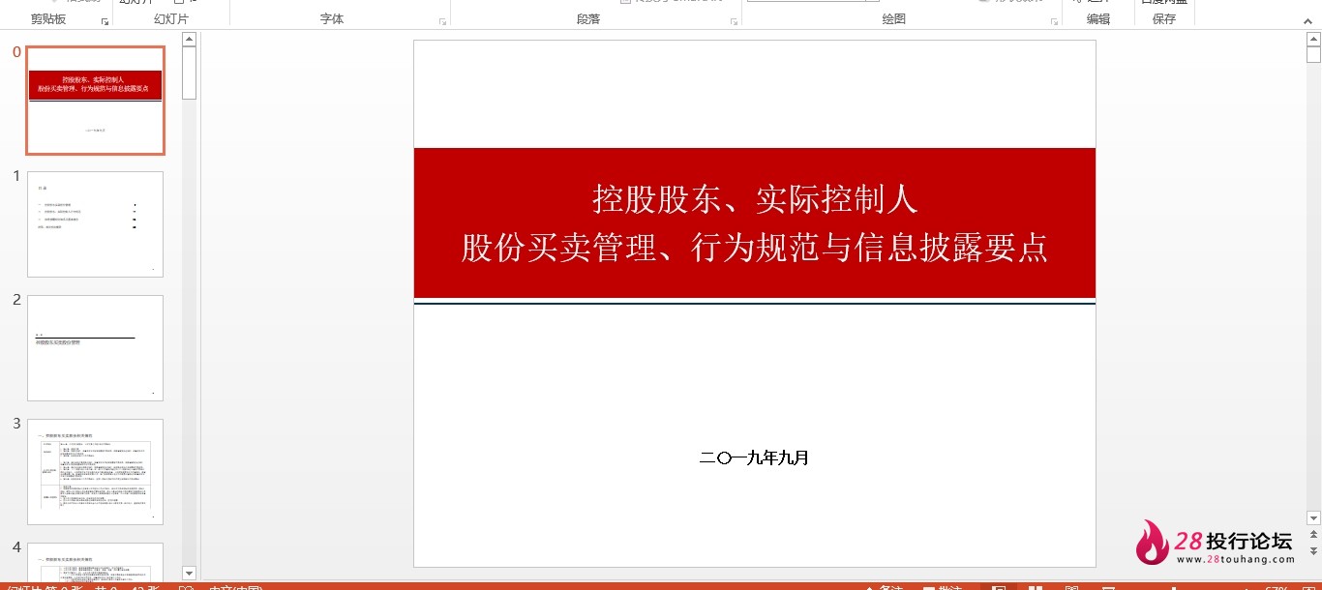Viewport: 1322px width, 590px height.
Task: Go to next slide using double-arrow button
Action: click(x=1313, y=551)
